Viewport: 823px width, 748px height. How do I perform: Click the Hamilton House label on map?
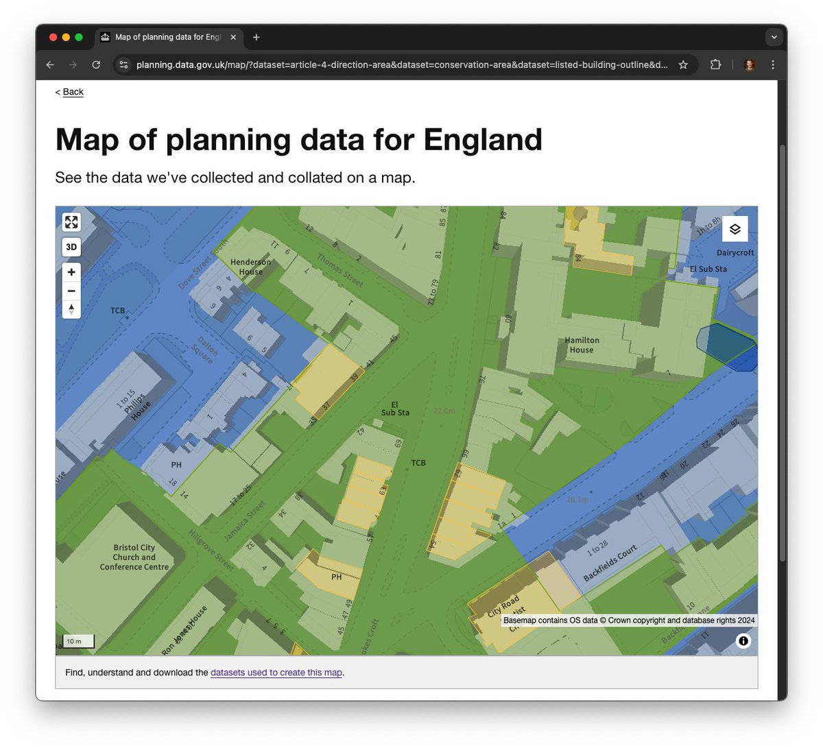coord(582,345)
